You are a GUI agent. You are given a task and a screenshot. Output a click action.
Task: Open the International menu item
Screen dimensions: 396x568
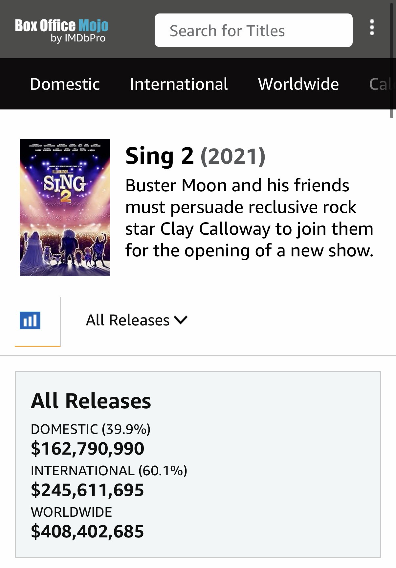[x=179, y=84]
